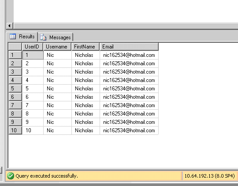Click the server address 10.64.192.13 status panel
Screen dimensions: 238x186
(x=210, y=176)
